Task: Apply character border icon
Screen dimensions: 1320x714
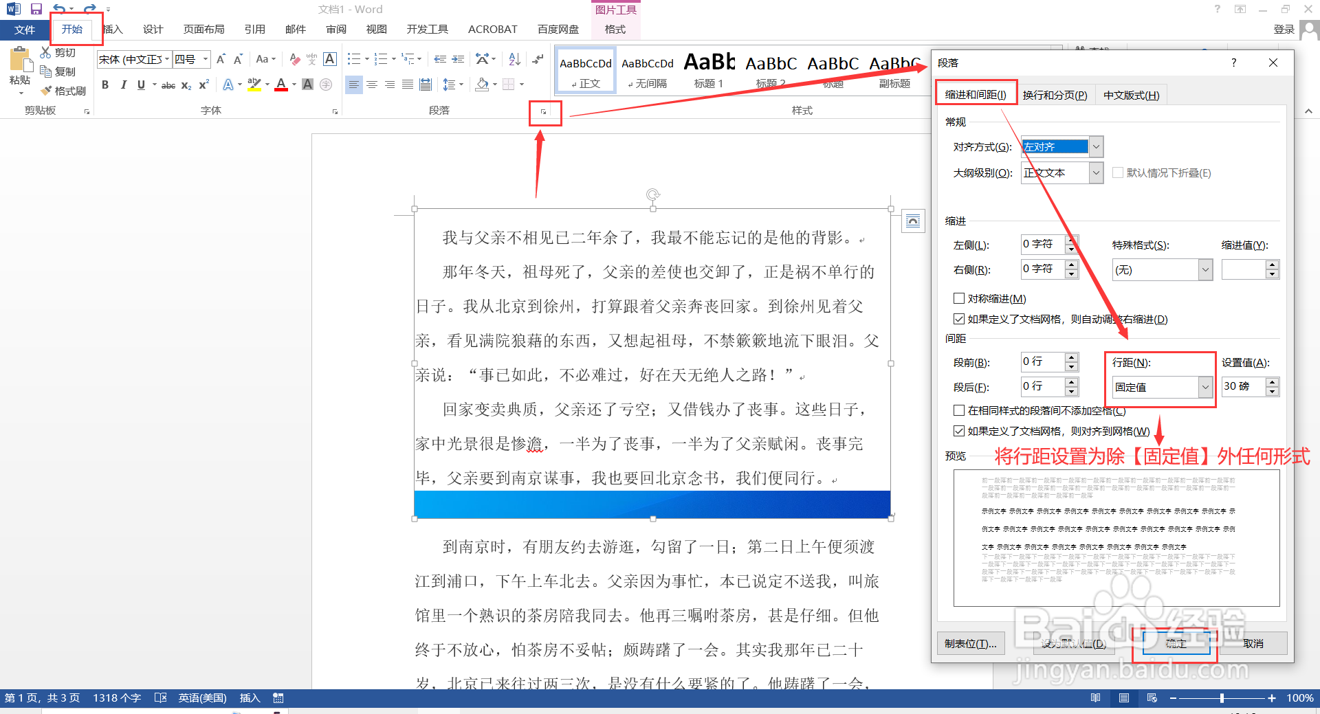Action: (330, 59)
